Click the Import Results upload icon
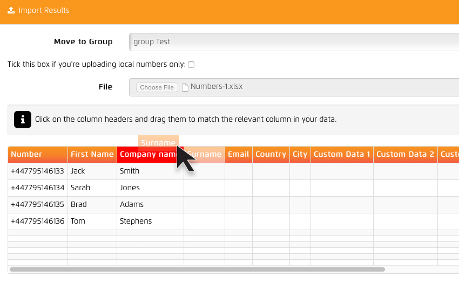 click(x=11, y=10)
